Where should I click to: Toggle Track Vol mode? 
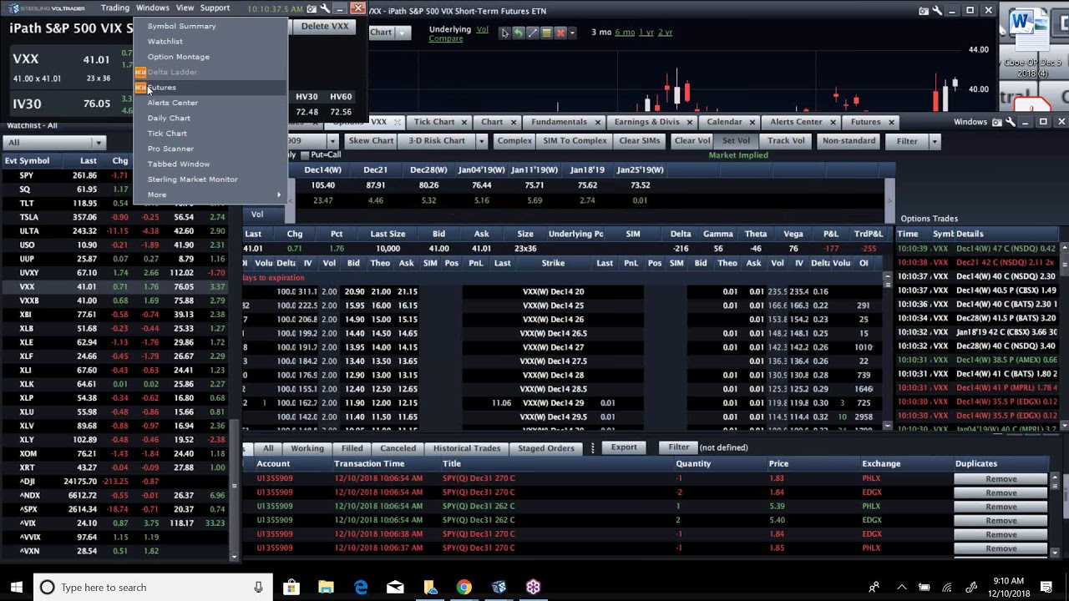[786, 141]
